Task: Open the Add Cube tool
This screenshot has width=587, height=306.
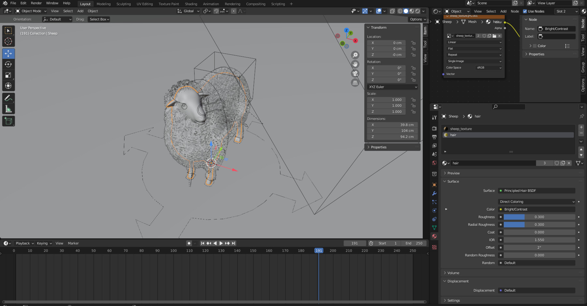Action: [x=8, y=121]
